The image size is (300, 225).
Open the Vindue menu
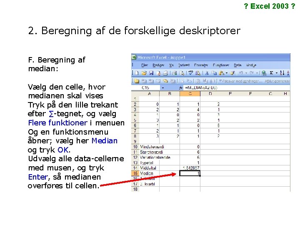coord(251,65)
